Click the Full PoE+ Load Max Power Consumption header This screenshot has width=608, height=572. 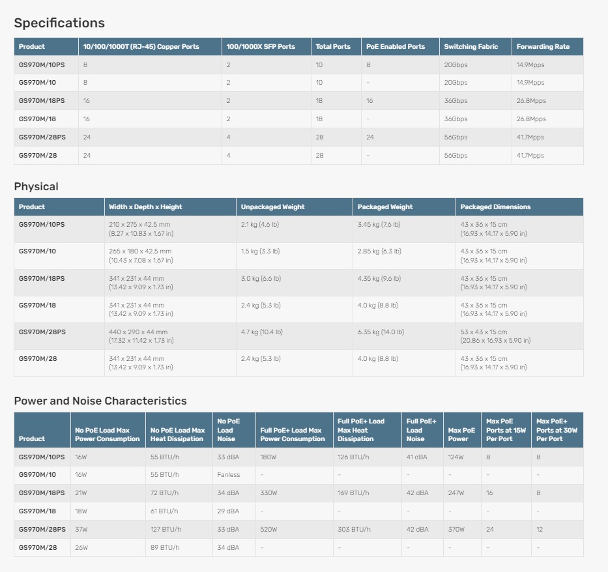coord(293,435)
